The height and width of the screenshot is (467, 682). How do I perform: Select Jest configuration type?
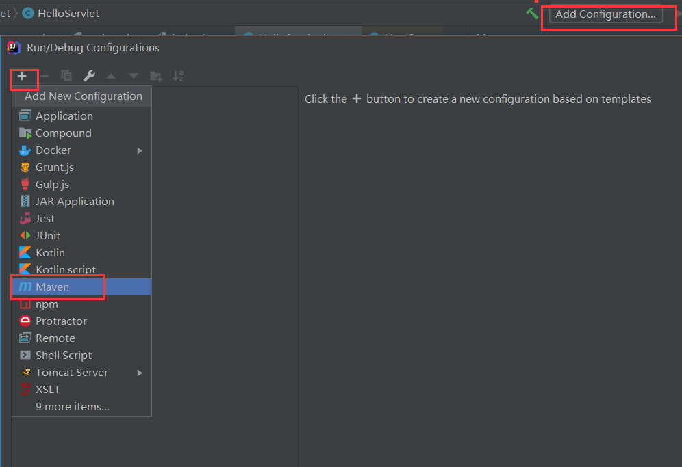click(x=81, y=219)
